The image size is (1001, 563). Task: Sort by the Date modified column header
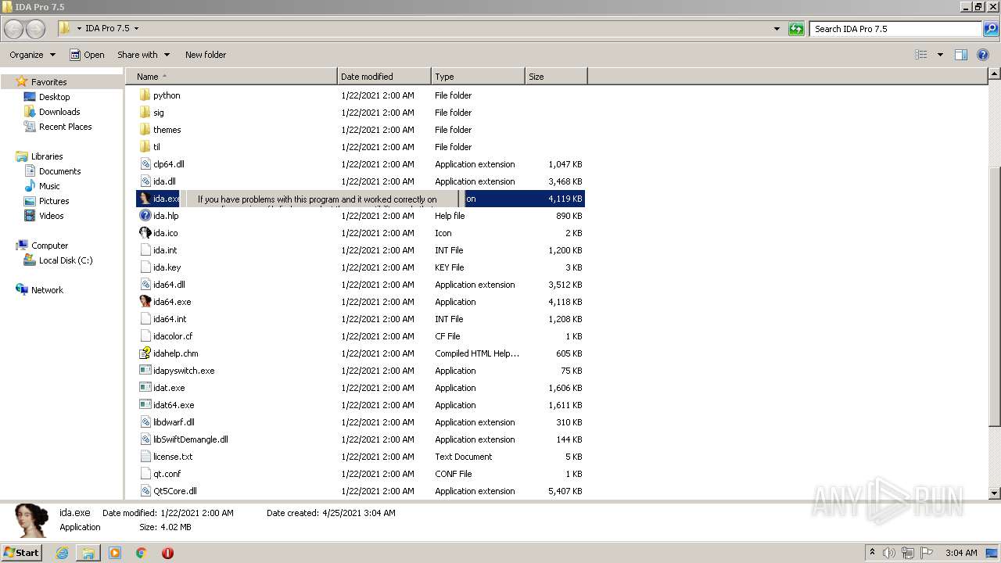tap(384, 77)
